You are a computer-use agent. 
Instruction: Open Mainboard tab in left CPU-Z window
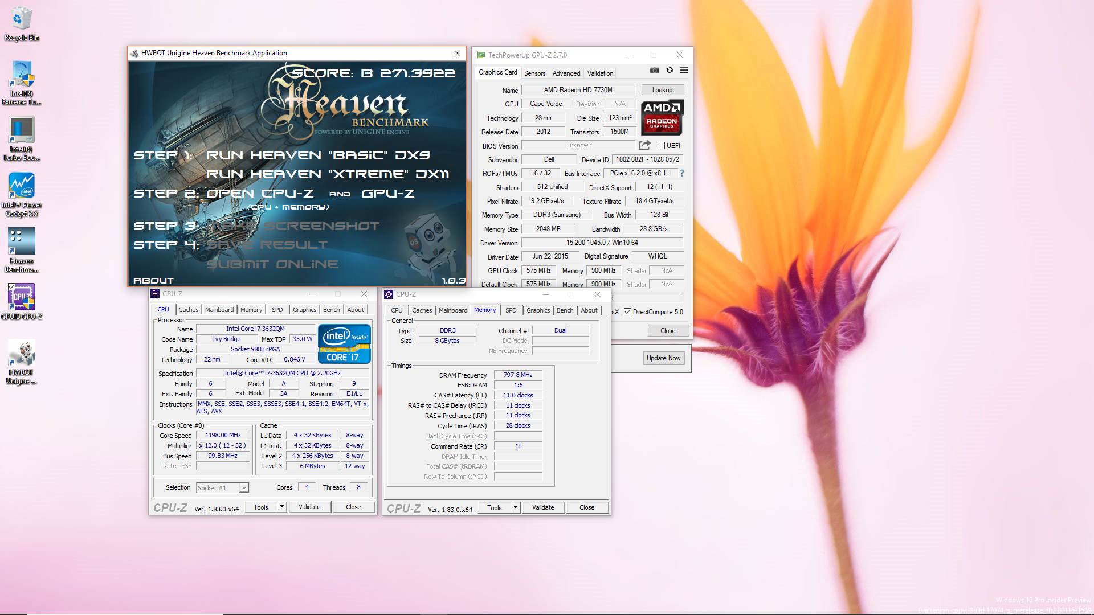pyautogui.click(x=219, y=310)
